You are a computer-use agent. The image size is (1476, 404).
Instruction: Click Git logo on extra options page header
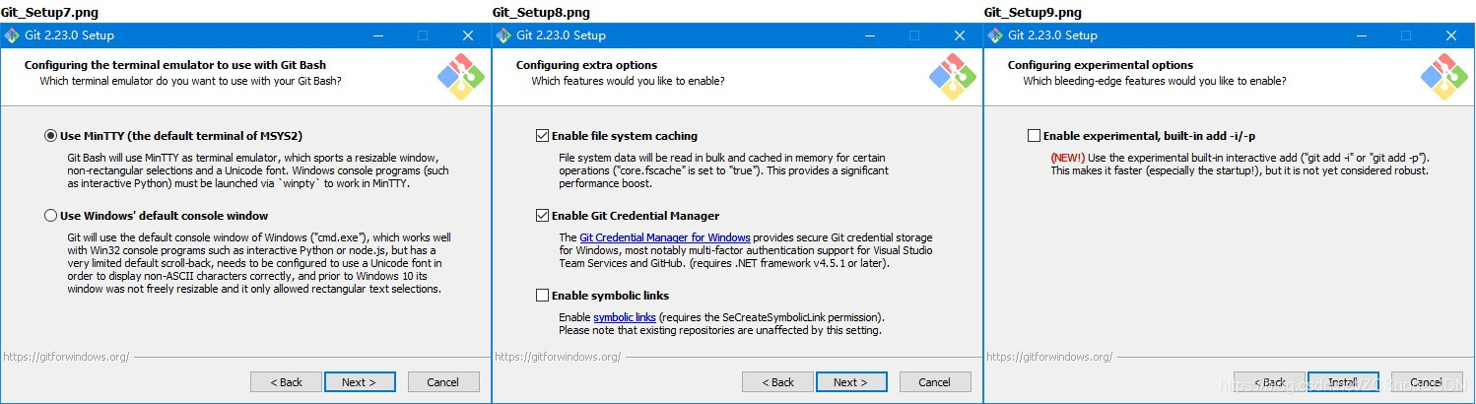[953, 75]
